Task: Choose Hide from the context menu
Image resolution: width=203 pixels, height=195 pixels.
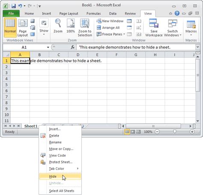Action: tap(60, 177)
